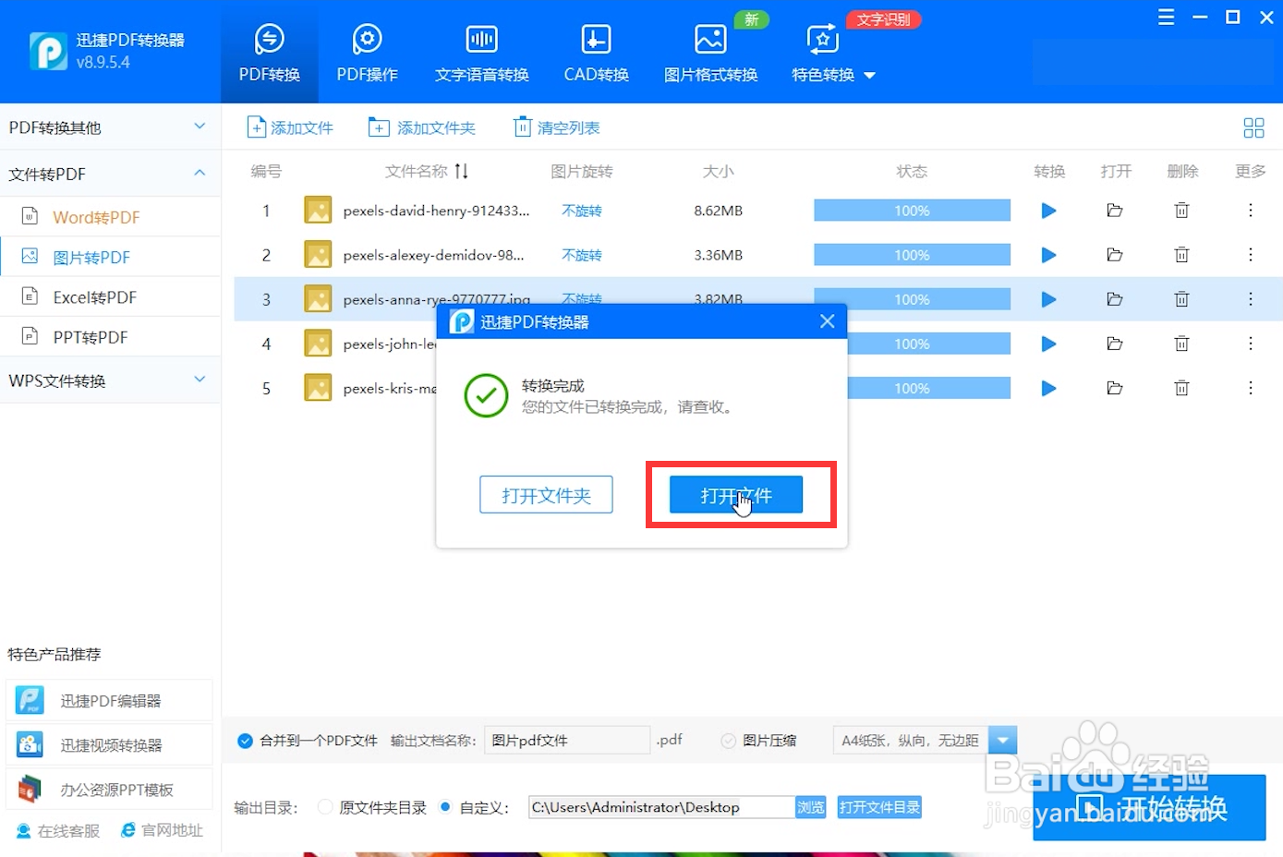The width and height of the screenshot is (1283, 857).
Task: Open more options for row 3
Action: (x=1251, y=299)
